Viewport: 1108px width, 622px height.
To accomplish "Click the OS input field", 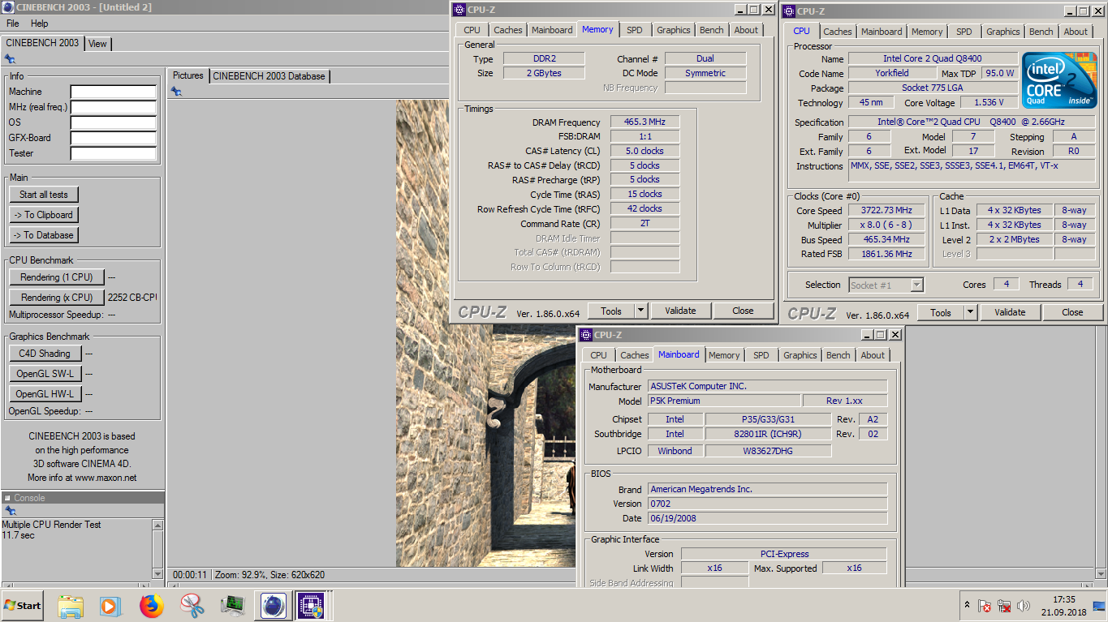I will coord(113,122).
